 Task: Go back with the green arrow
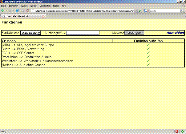pos(3,11)
